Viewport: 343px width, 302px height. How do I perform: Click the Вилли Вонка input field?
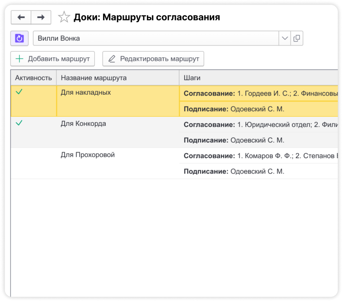156,38
